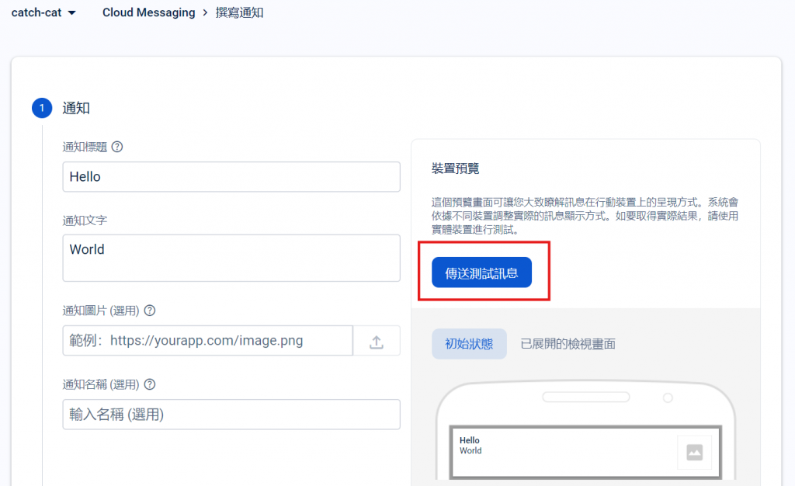Switch to 已展開的檢視畫面 preview tab
795x486 pixels.
pos(568,344)
